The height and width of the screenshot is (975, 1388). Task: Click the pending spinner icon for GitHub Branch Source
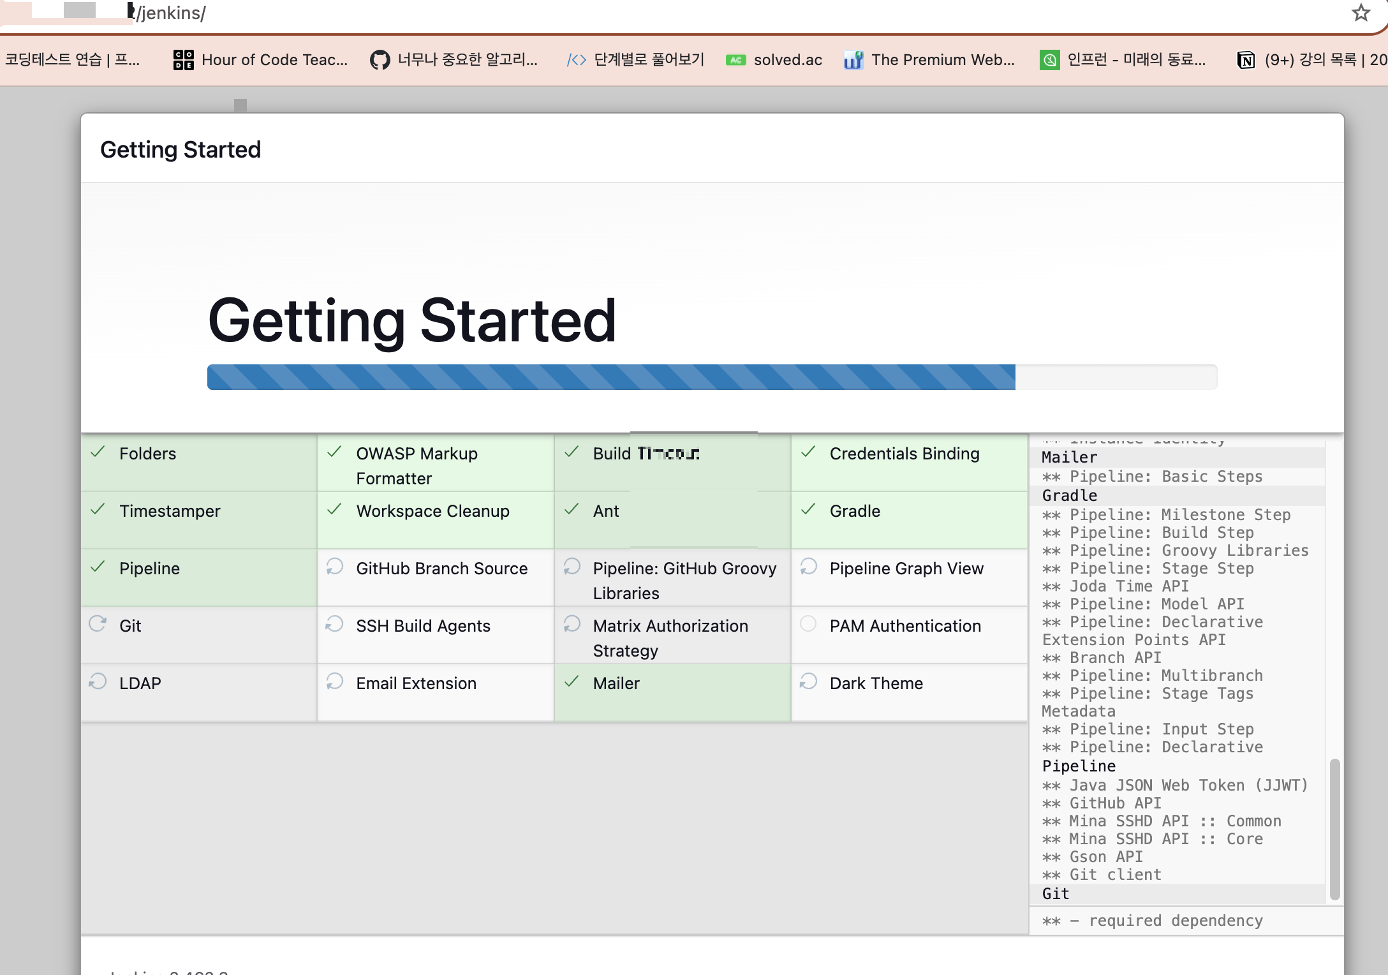334,566
